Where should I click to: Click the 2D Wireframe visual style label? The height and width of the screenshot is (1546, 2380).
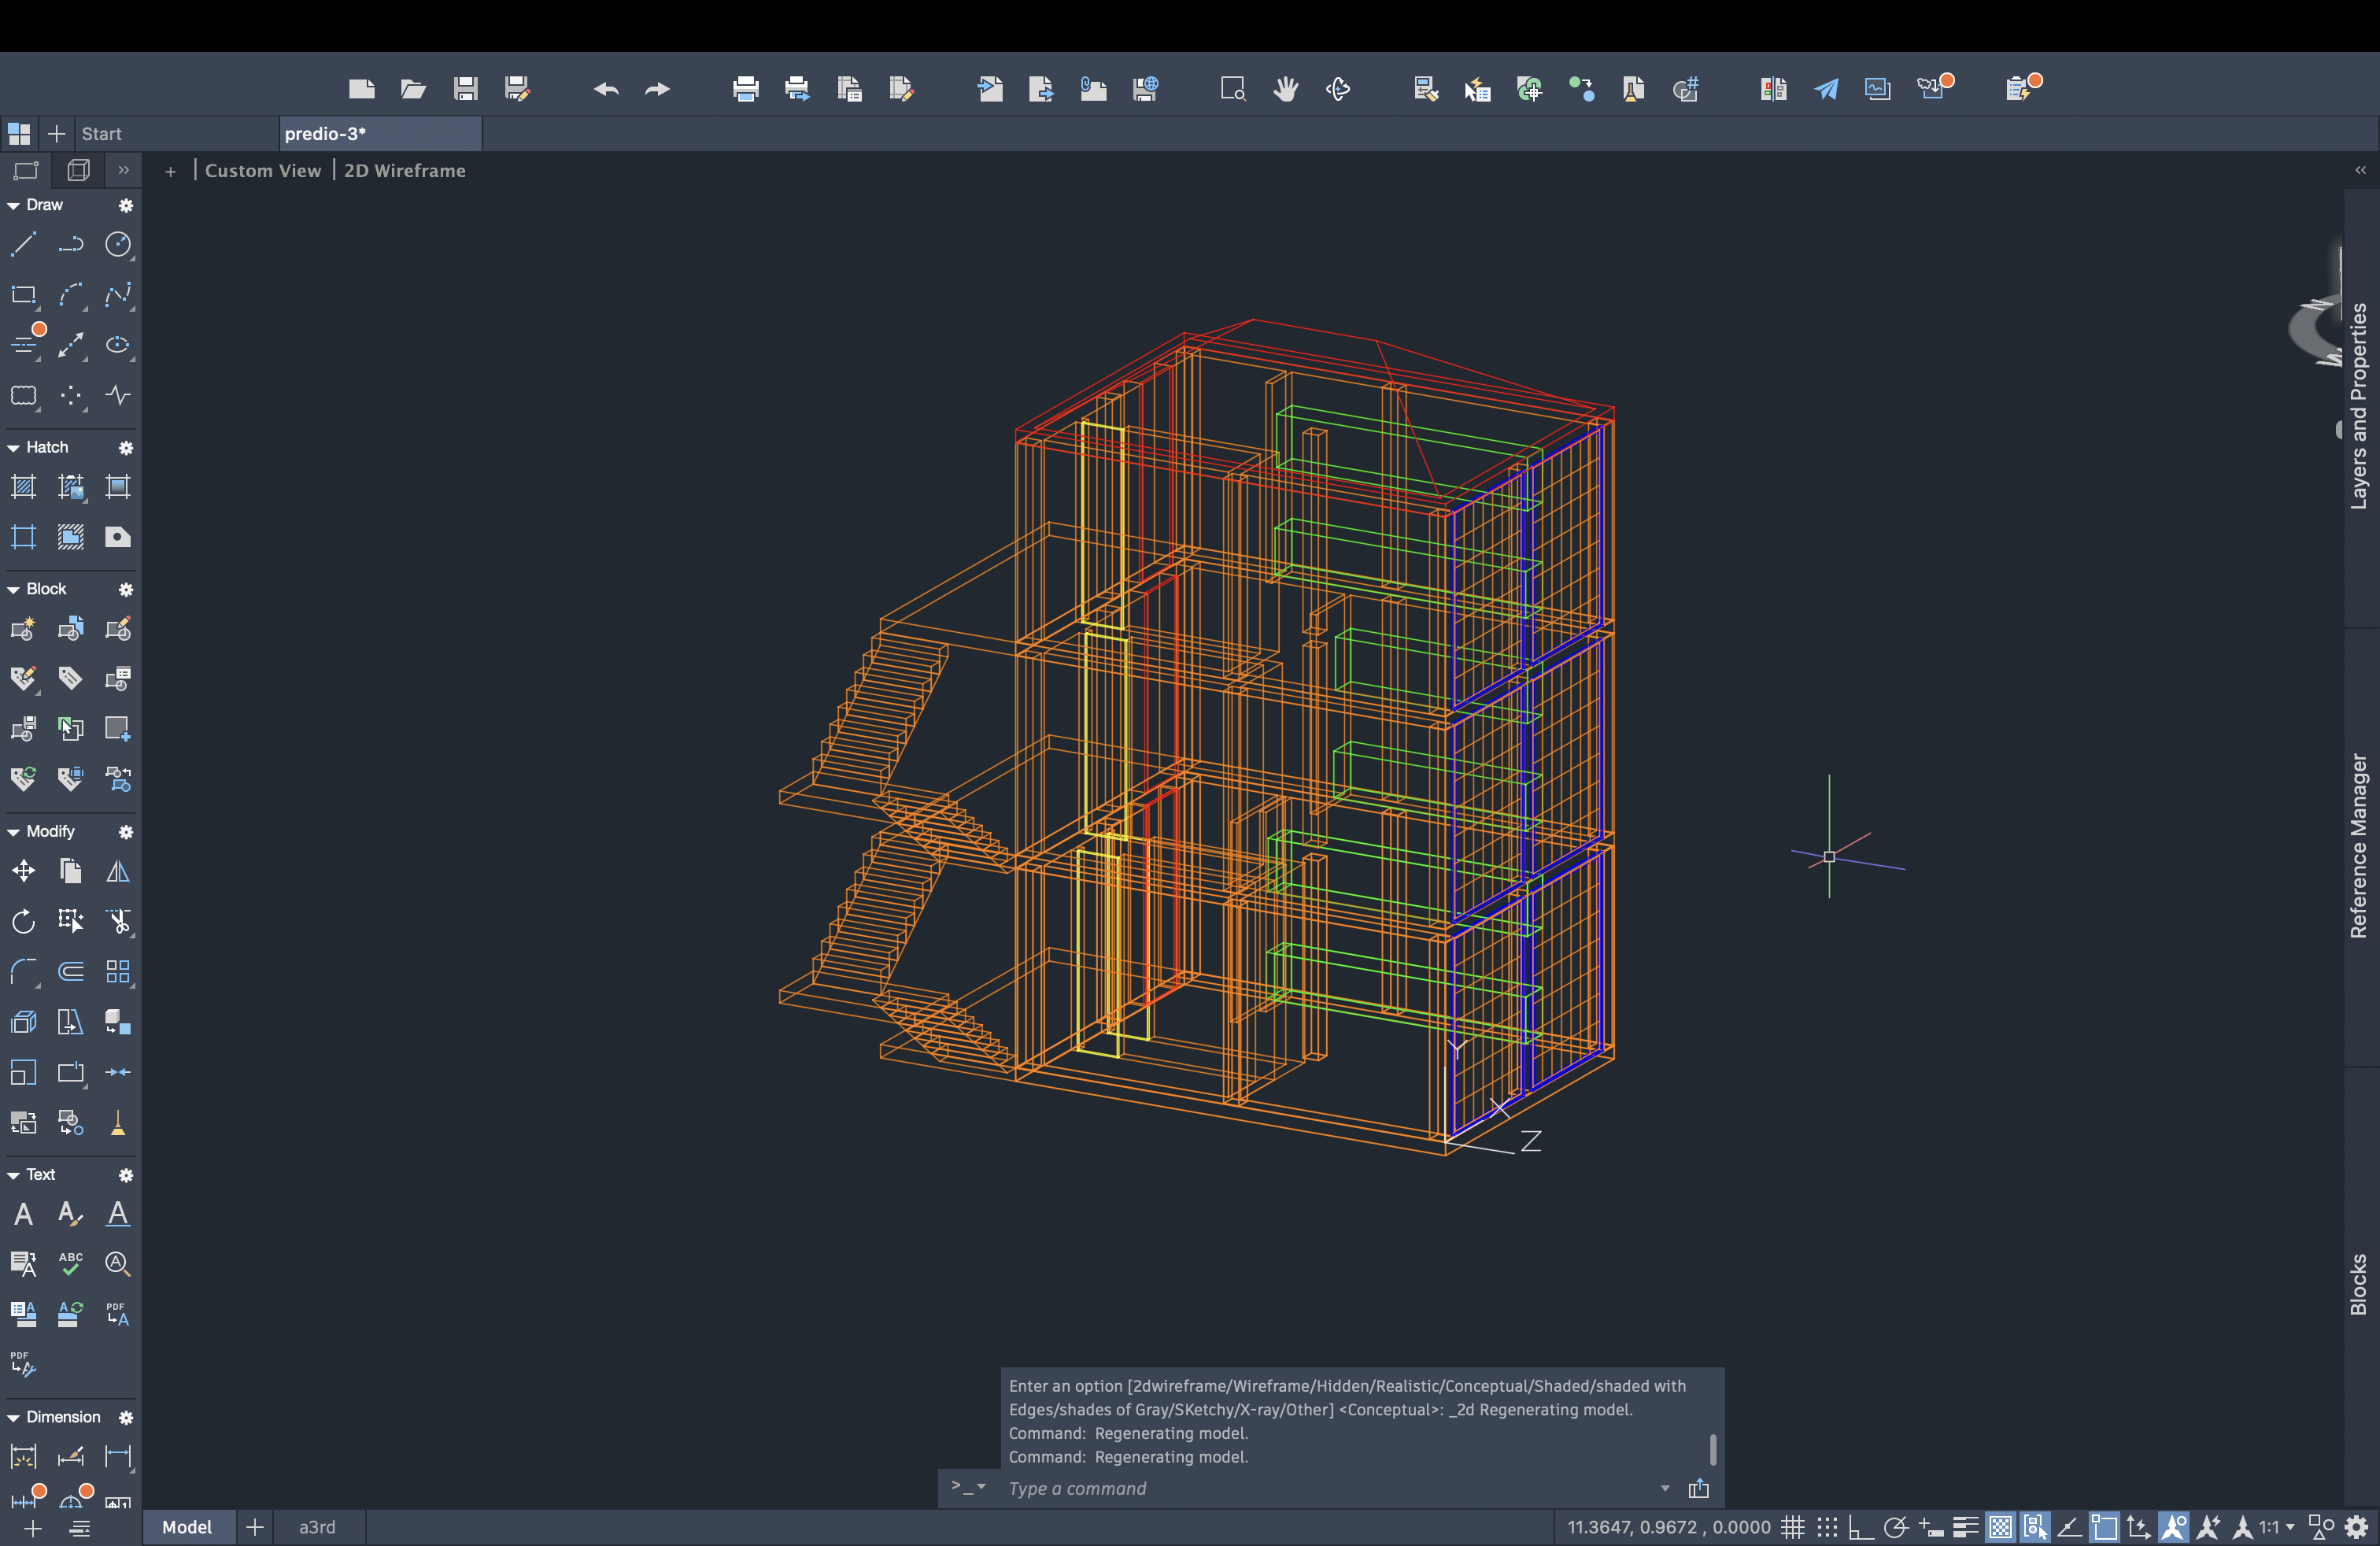click(405, 171)
